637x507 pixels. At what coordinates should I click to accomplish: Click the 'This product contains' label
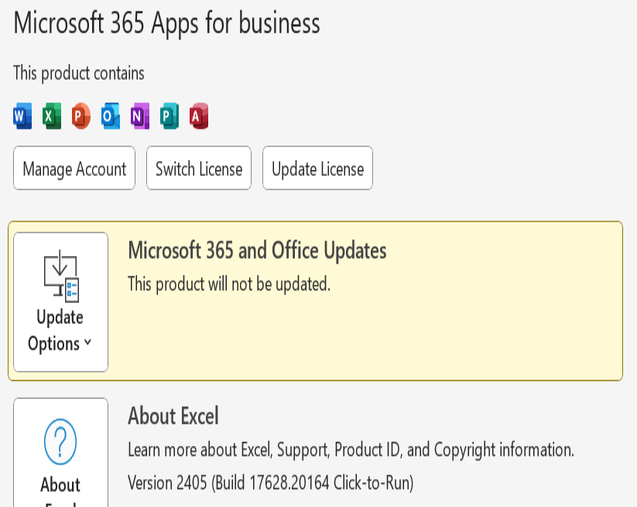[x=79, y=74]
